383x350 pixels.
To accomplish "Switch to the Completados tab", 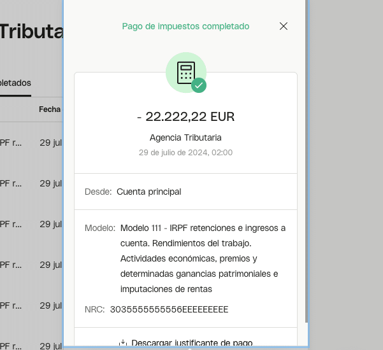I will [x=15, y=83].
